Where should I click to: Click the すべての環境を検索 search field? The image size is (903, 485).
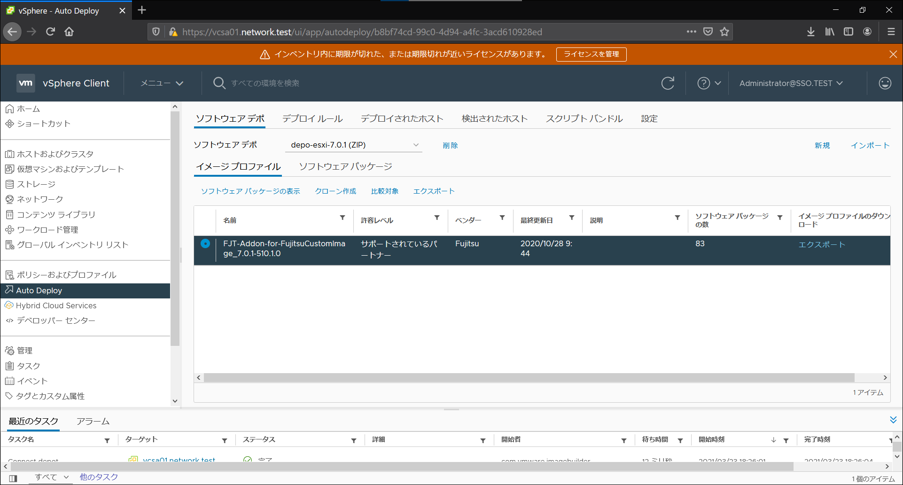265,83
